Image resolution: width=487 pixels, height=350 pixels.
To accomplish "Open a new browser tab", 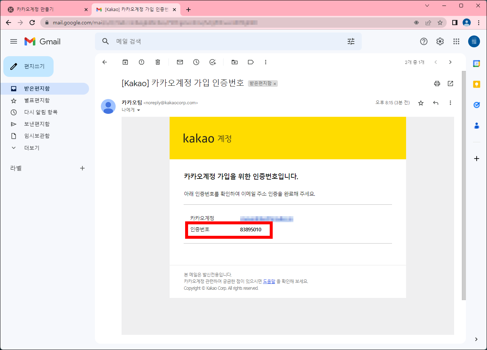I will click(x=188, y=10).
